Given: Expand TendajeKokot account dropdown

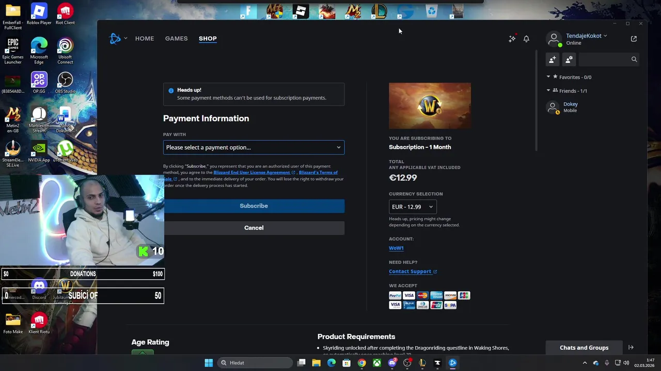Looking at the screenshot, I should [605, 36].
